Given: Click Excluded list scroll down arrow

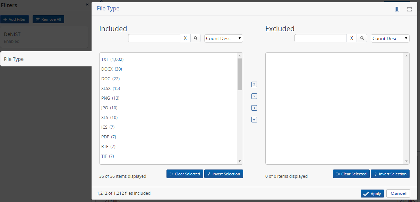Looking at the screenshot, I should [x=406, y=161].
